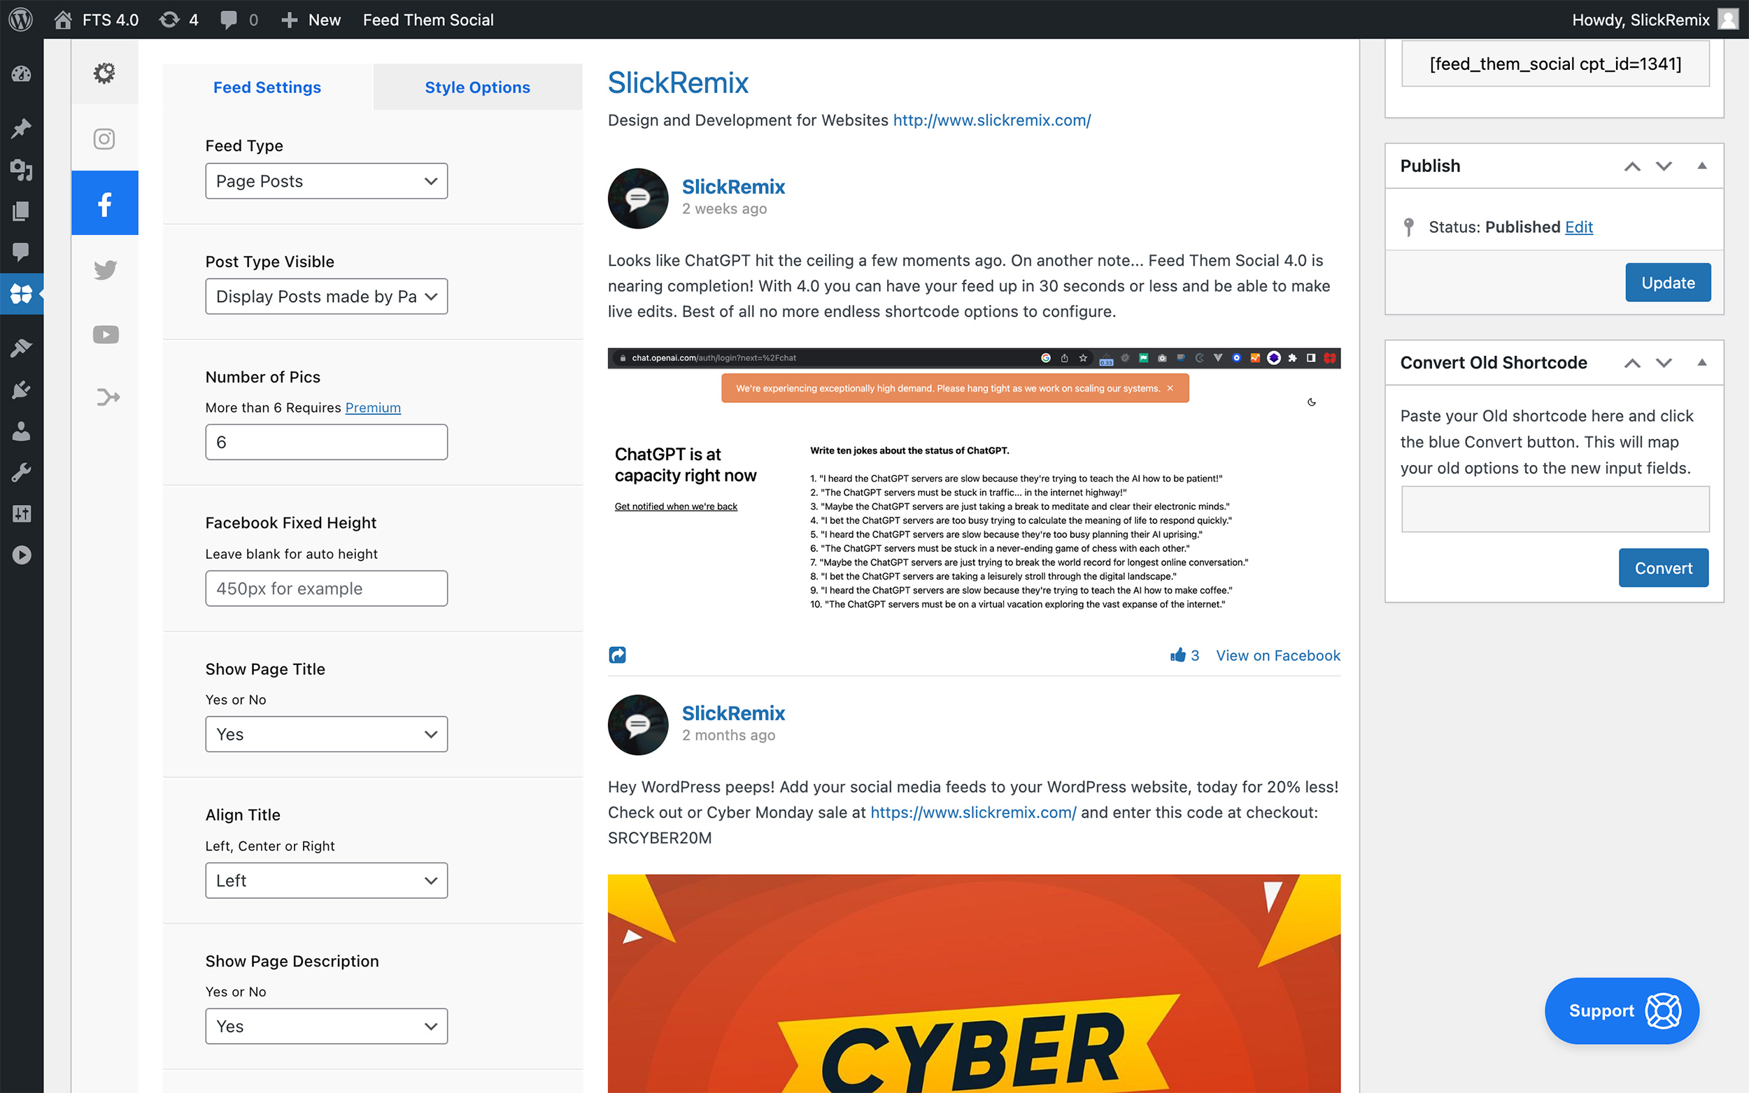Switch to the Twitter feed tab
The height and width of the screenshot is (1093, 1749).
[105, 269]
